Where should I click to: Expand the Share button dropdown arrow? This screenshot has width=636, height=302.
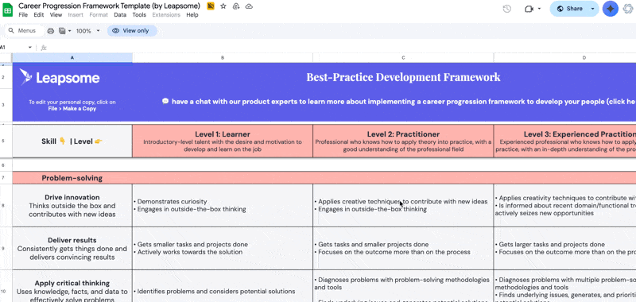[x=592, y=9]
